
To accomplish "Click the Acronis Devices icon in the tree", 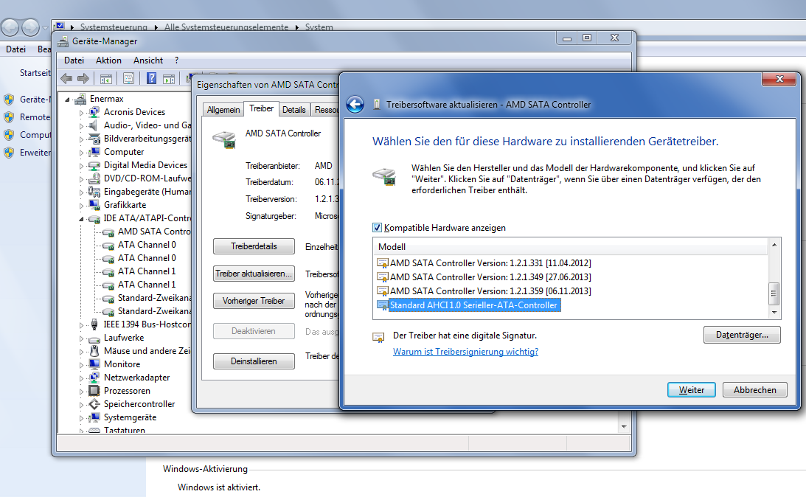I will [x=94, y=111].
